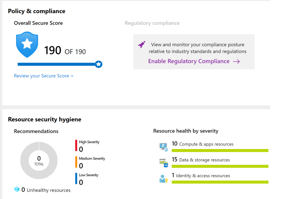The height and width of the screenshot is (199, 301).
Task: Click the purple rocket icon
Action: point(142,45)
